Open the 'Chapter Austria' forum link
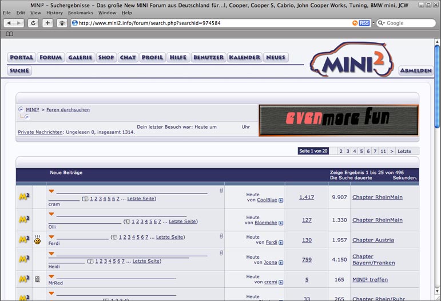Viewport: 441px width, 301px height. [372, 240]
